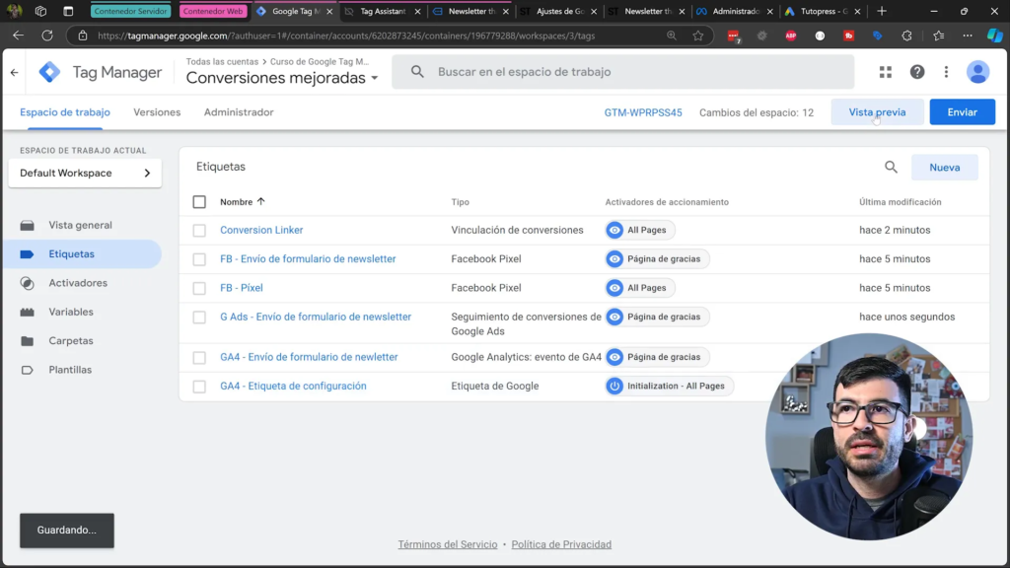Reload the page with the refresh icon
The image size is (1010, 568).
47,35
